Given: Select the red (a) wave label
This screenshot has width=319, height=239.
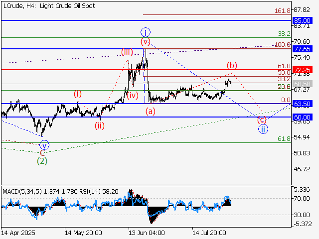Looking at the screenshot, I should [151, 112].
